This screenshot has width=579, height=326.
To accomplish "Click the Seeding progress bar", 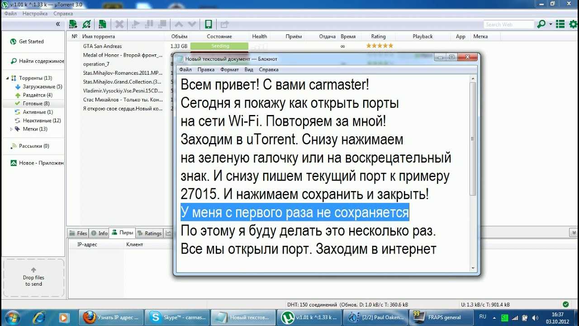I will coord(219,46).
